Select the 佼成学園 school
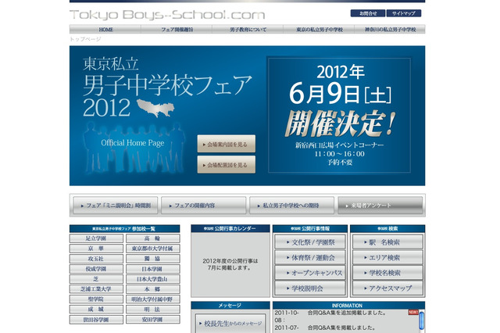Image resolution: width=500 pixels, height=333 pixels. 96,269
